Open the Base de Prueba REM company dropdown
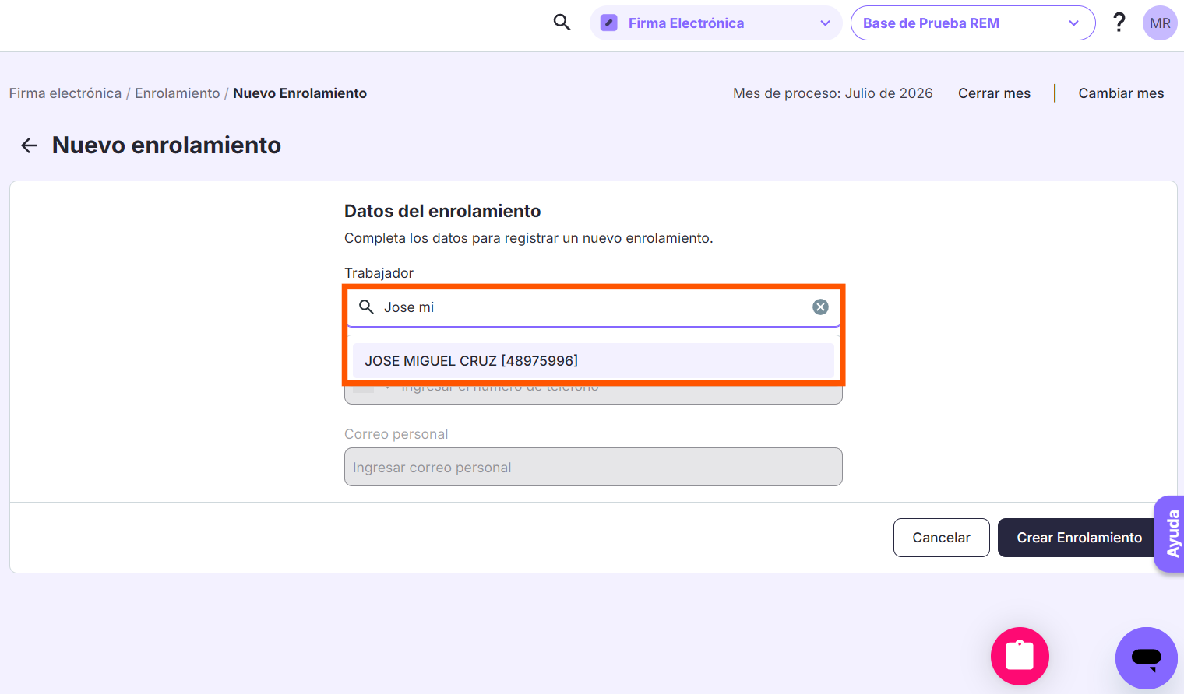The height and width of the screenshot is (694, 1184). [973, 23]
